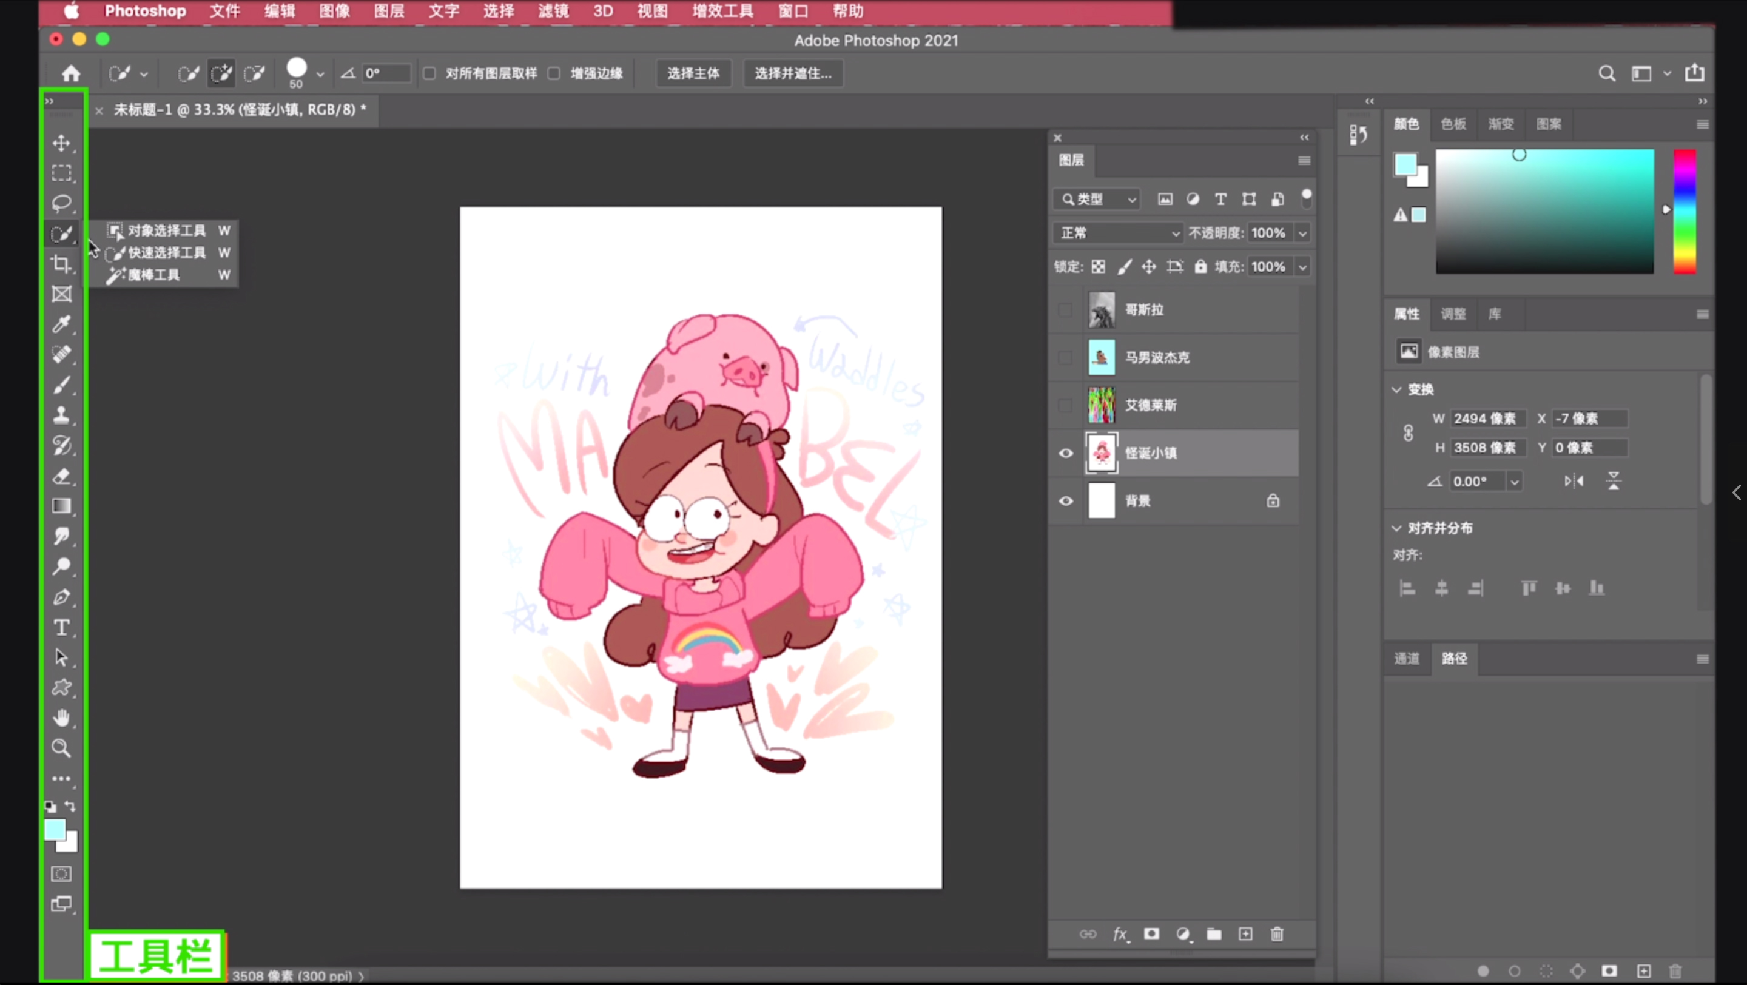This screenshot has width=1747, height=985.
Task: Enable 对所有图层取样 checkbox
Action: 429,73
